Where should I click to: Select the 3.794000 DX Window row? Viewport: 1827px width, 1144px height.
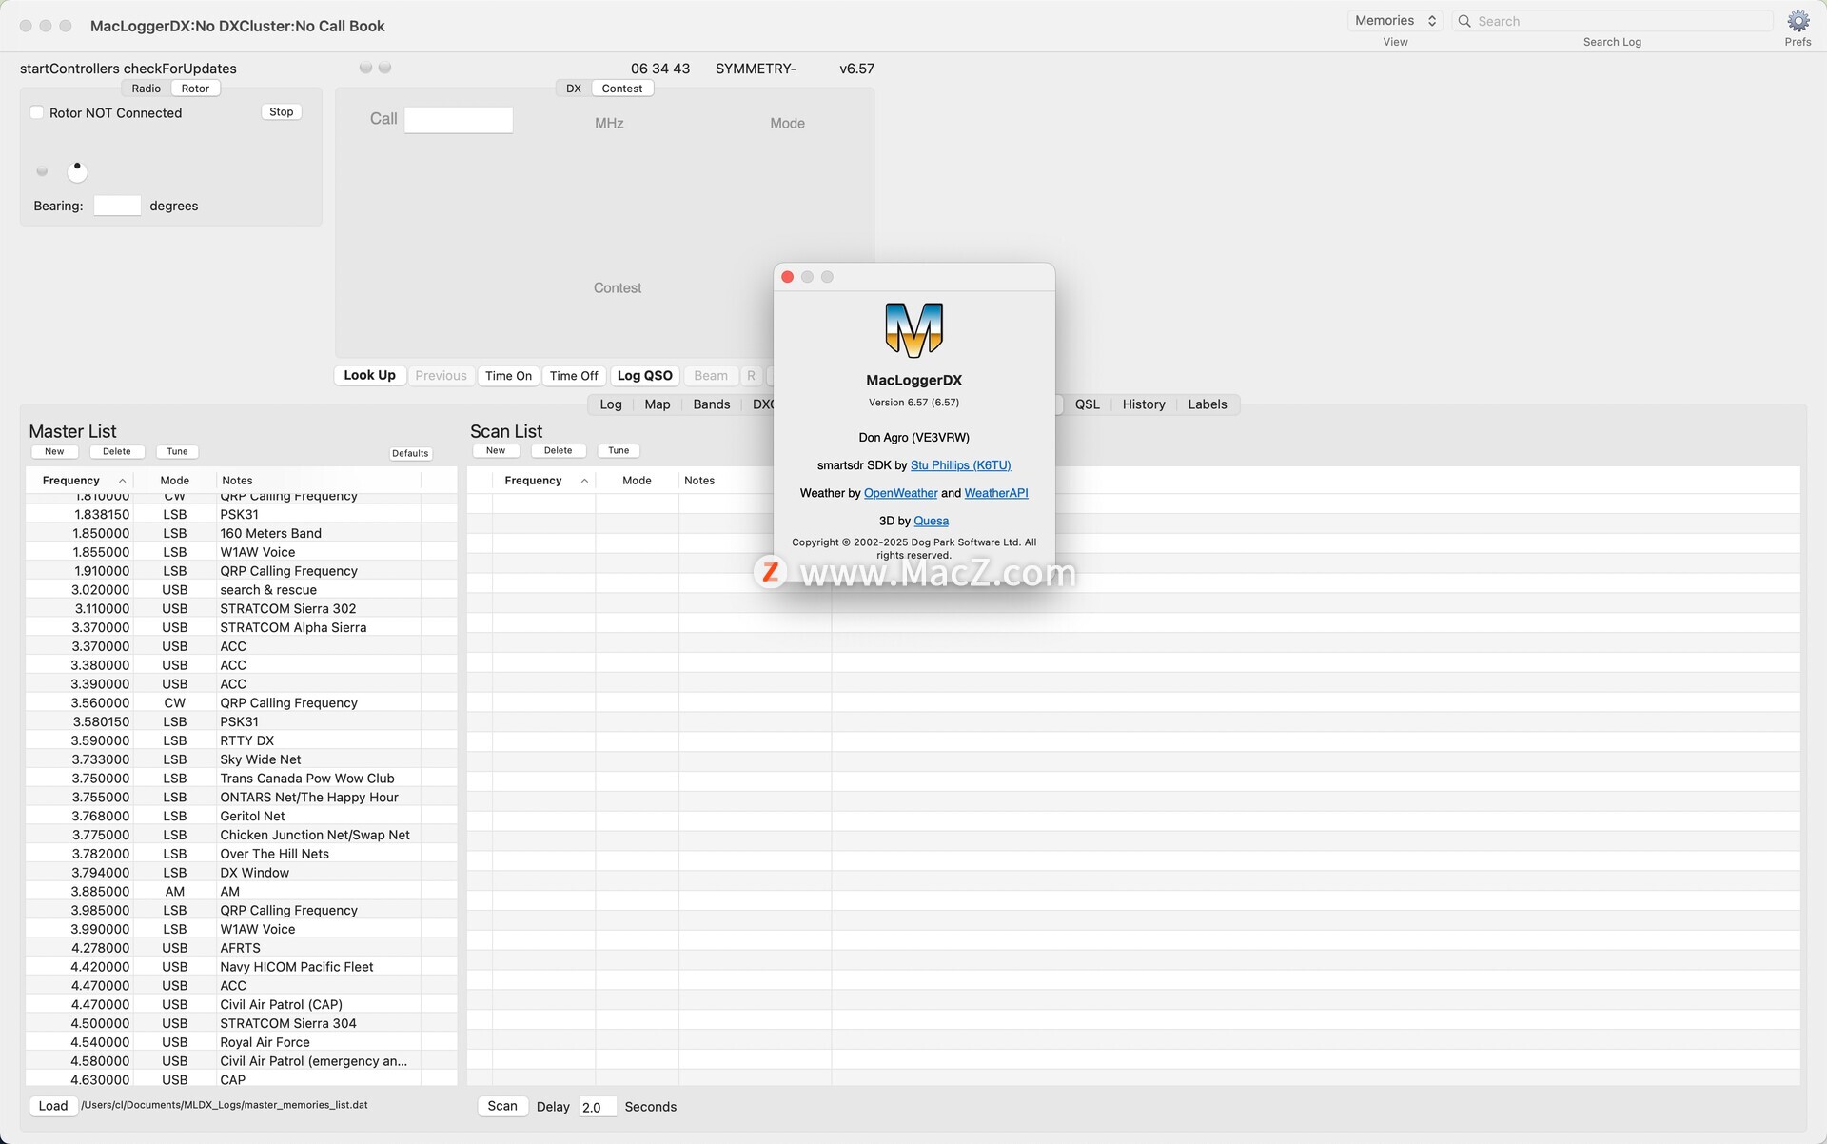[238, 873]
